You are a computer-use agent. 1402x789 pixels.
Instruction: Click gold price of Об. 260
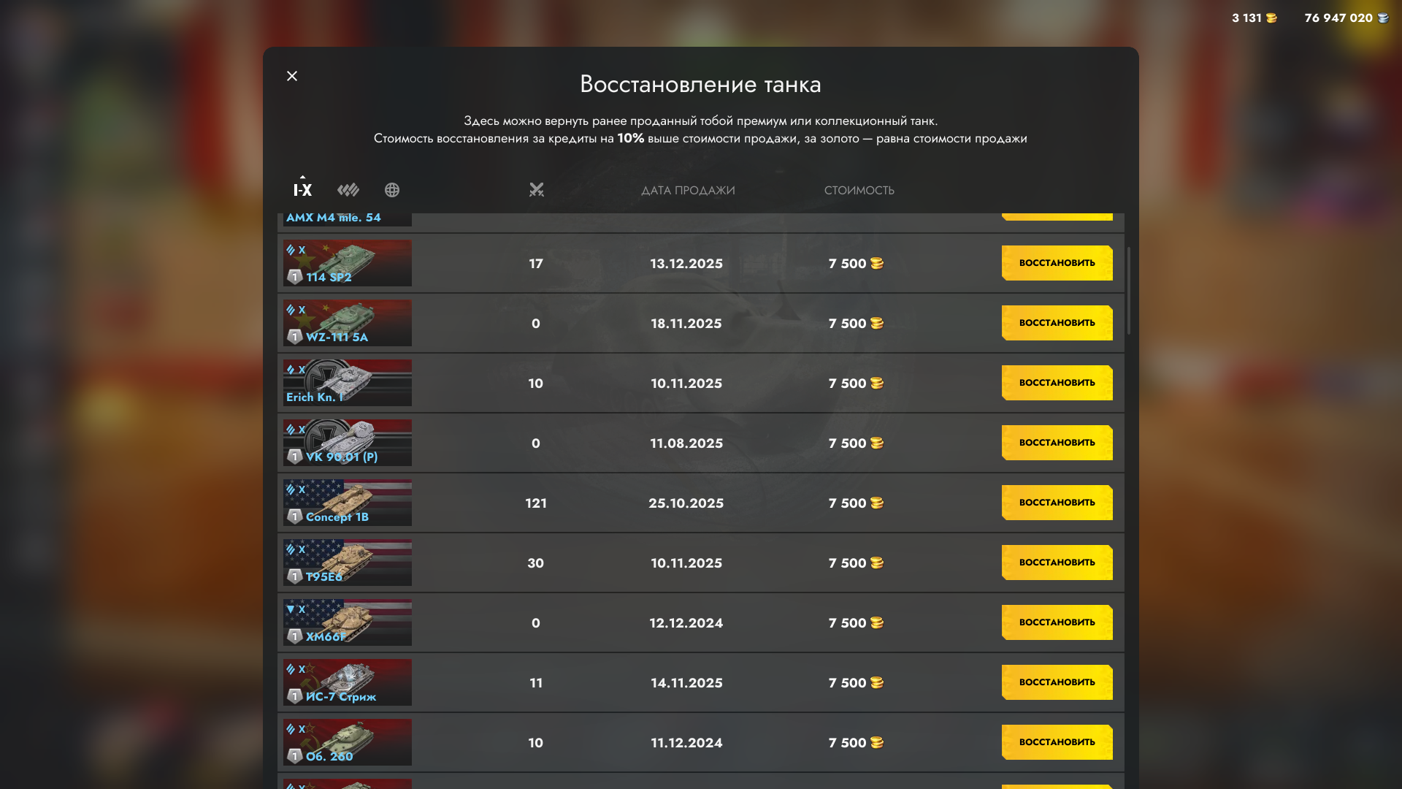coord(856,743)
